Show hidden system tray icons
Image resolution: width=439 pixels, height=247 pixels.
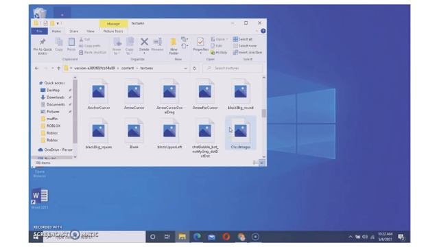(351, 237)
